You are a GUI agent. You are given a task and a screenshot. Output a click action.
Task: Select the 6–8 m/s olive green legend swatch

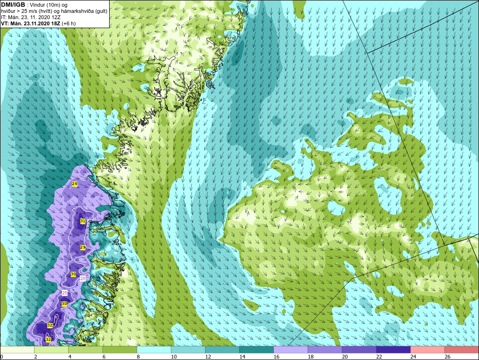tap(120, 349)
